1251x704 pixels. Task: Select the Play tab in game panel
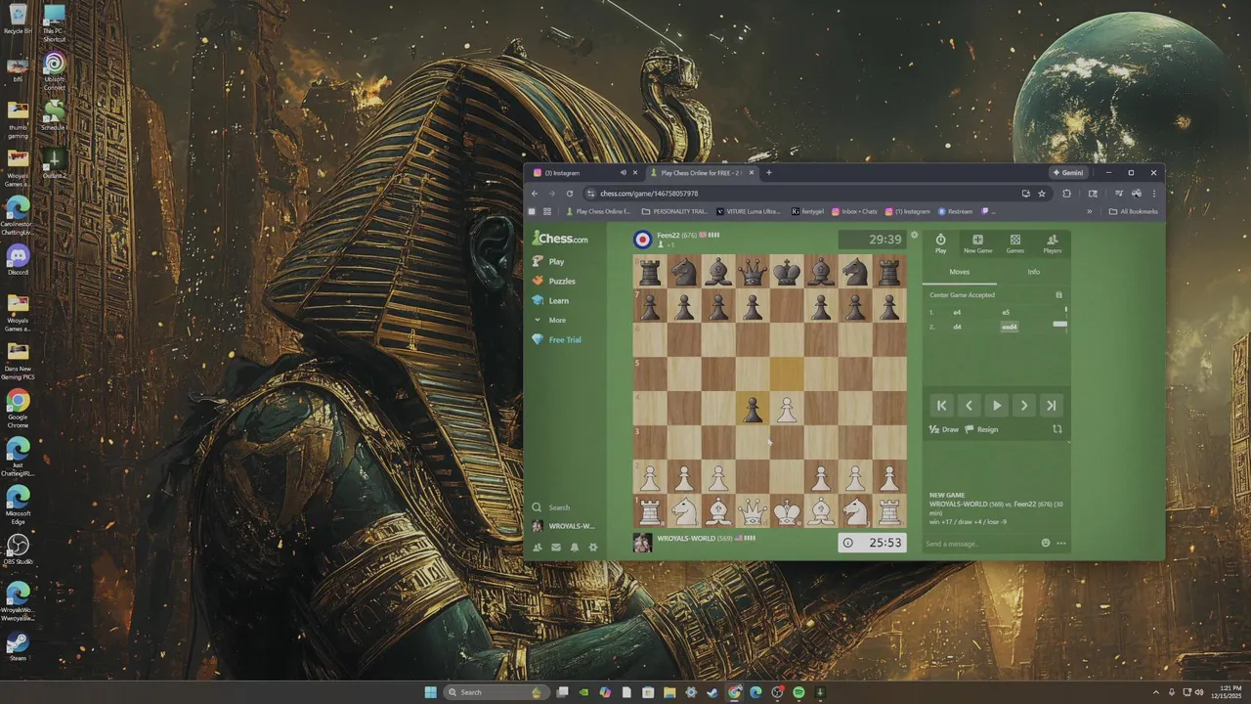[x=940, y=243]
